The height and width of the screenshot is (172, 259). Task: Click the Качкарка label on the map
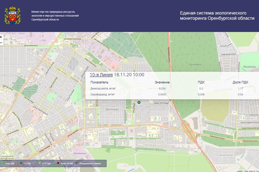pos(195,64)
